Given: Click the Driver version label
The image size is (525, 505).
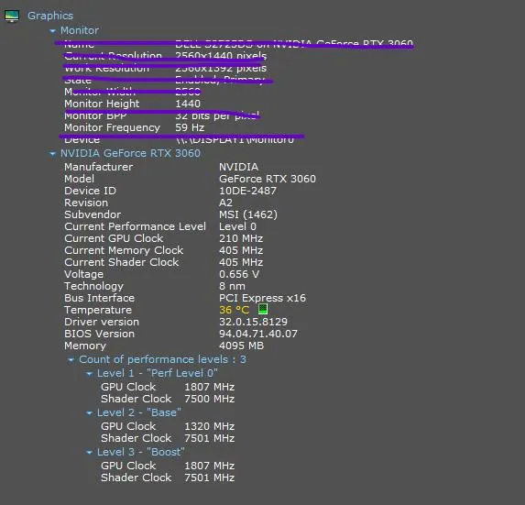Looking at the screenshot, I should pyautogui.click(x=102, y=322).
